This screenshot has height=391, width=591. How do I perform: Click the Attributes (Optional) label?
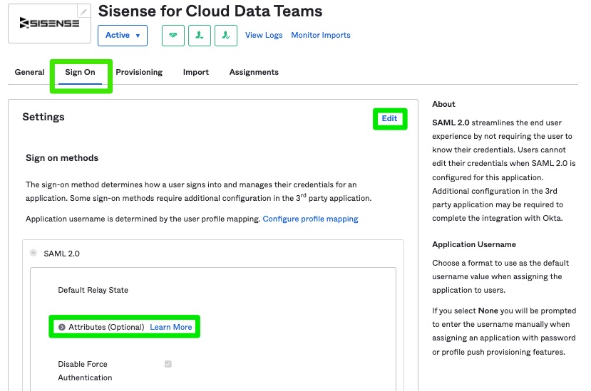coord(106,327)
